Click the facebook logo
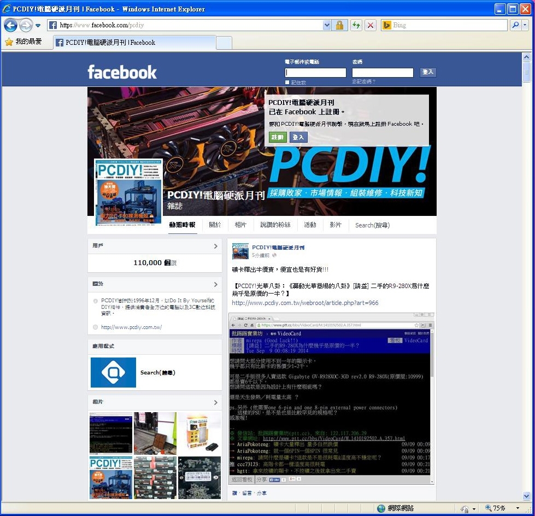The image size is (535, 516). (x=122, y=72)
